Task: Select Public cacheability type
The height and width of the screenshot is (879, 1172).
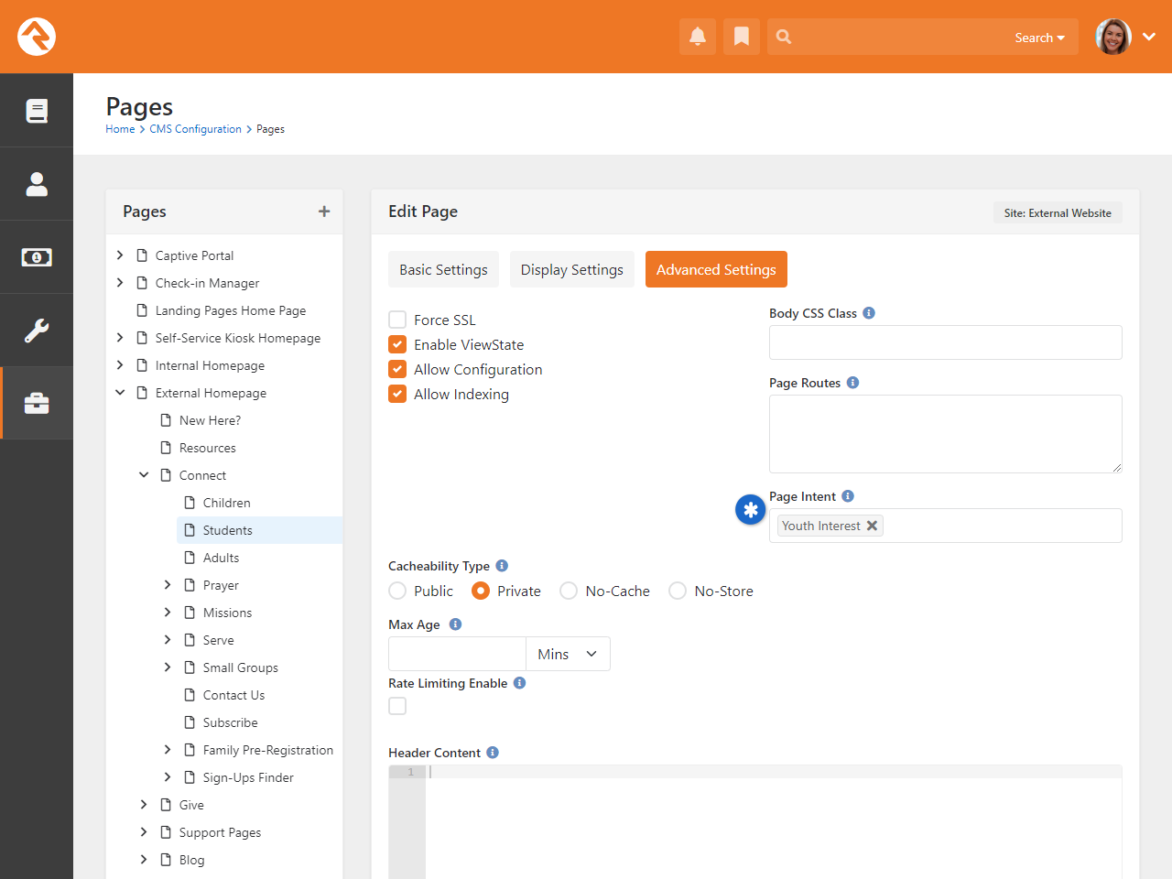Action: [397, 591]
